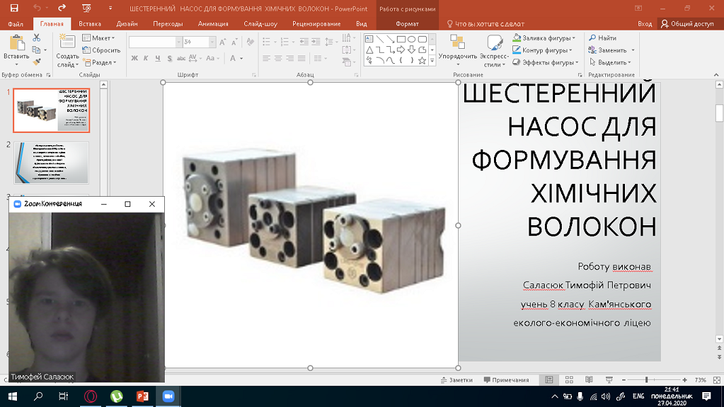Open Примечания comments pane
The height and width of the screenshot is (407, 724).
point(506,380)
